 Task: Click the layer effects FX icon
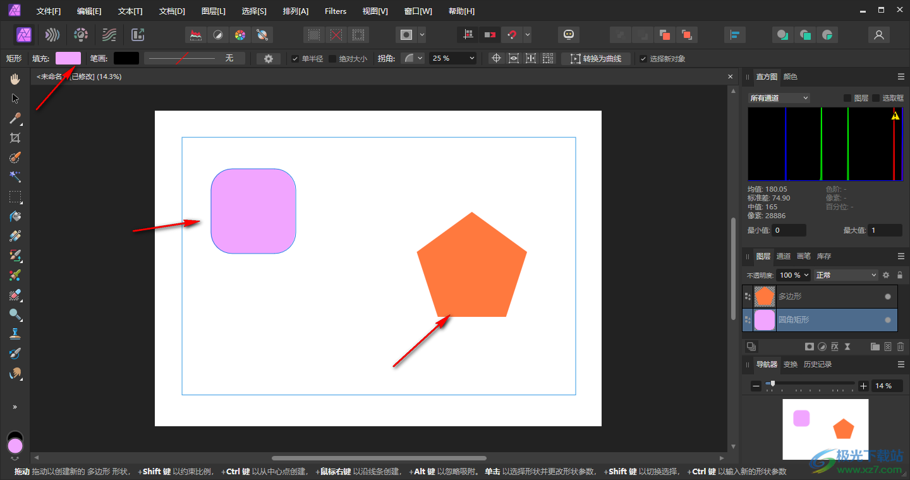[x=835, y=347]
